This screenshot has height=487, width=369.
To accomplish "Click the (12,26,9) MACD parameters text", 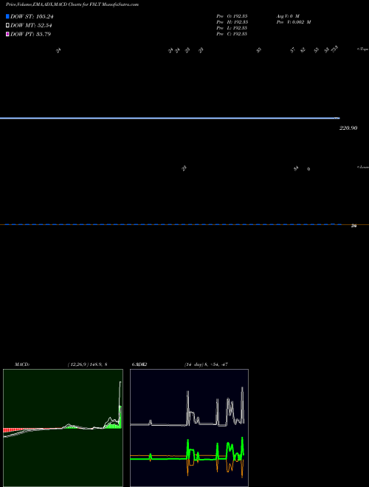I will click(x=87, y=365).
